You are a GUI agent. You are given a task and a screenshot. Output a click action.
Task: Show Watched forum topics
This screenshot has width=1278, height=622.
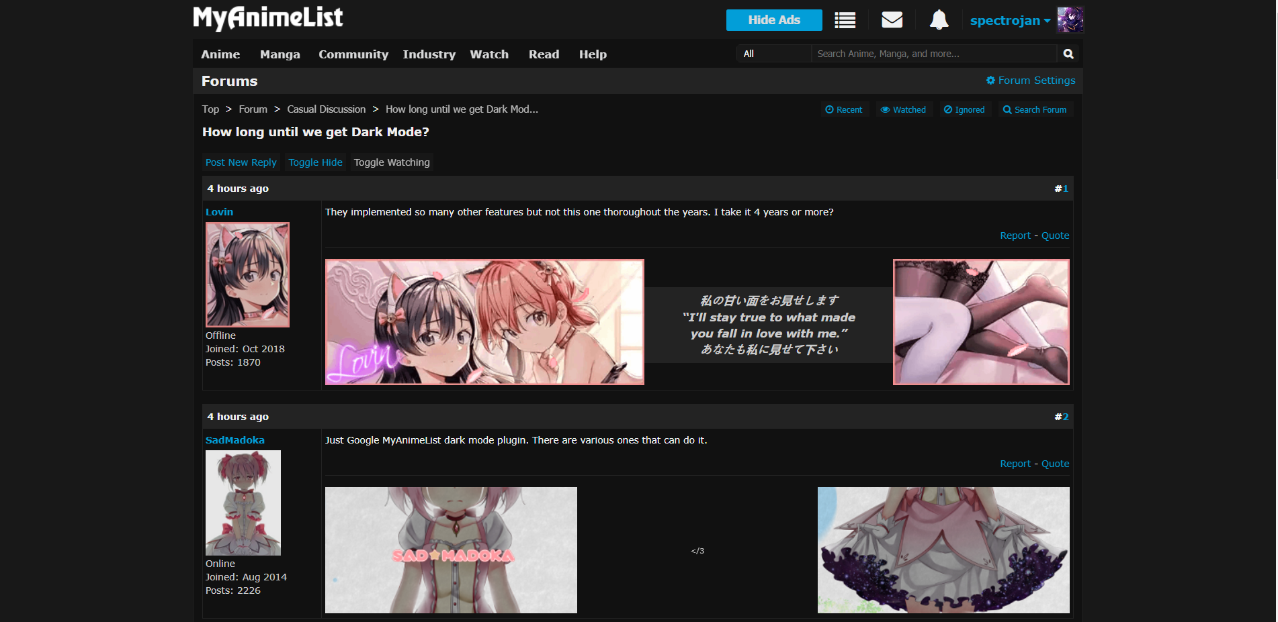point(904,109)
